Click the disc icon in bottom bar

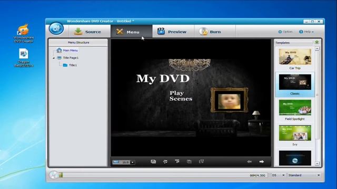click(53, 175)
